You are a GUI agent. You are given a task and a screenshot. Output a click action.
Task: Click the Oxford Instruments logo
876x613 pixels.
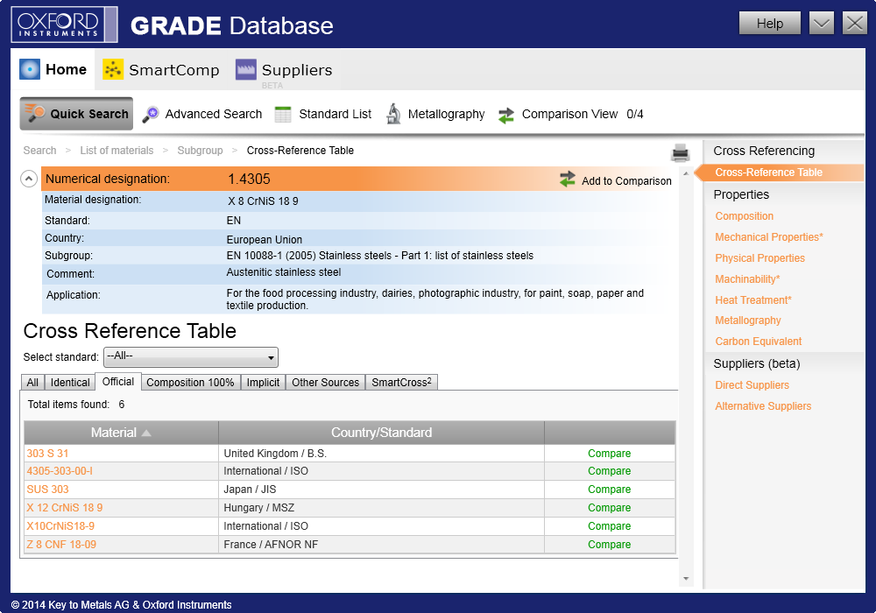64,25
